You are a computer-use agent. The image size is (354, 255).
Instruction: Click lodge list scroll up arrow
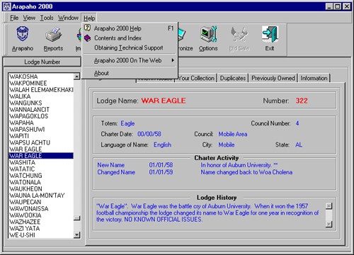pos(76,76)
